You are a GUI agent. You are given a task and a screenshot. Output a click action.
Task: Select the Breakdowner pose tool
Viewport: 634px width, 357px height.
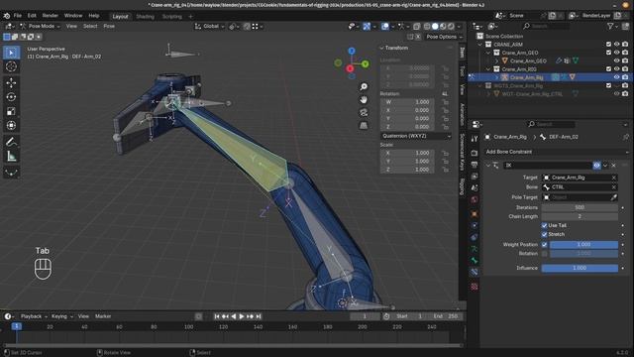11,173
